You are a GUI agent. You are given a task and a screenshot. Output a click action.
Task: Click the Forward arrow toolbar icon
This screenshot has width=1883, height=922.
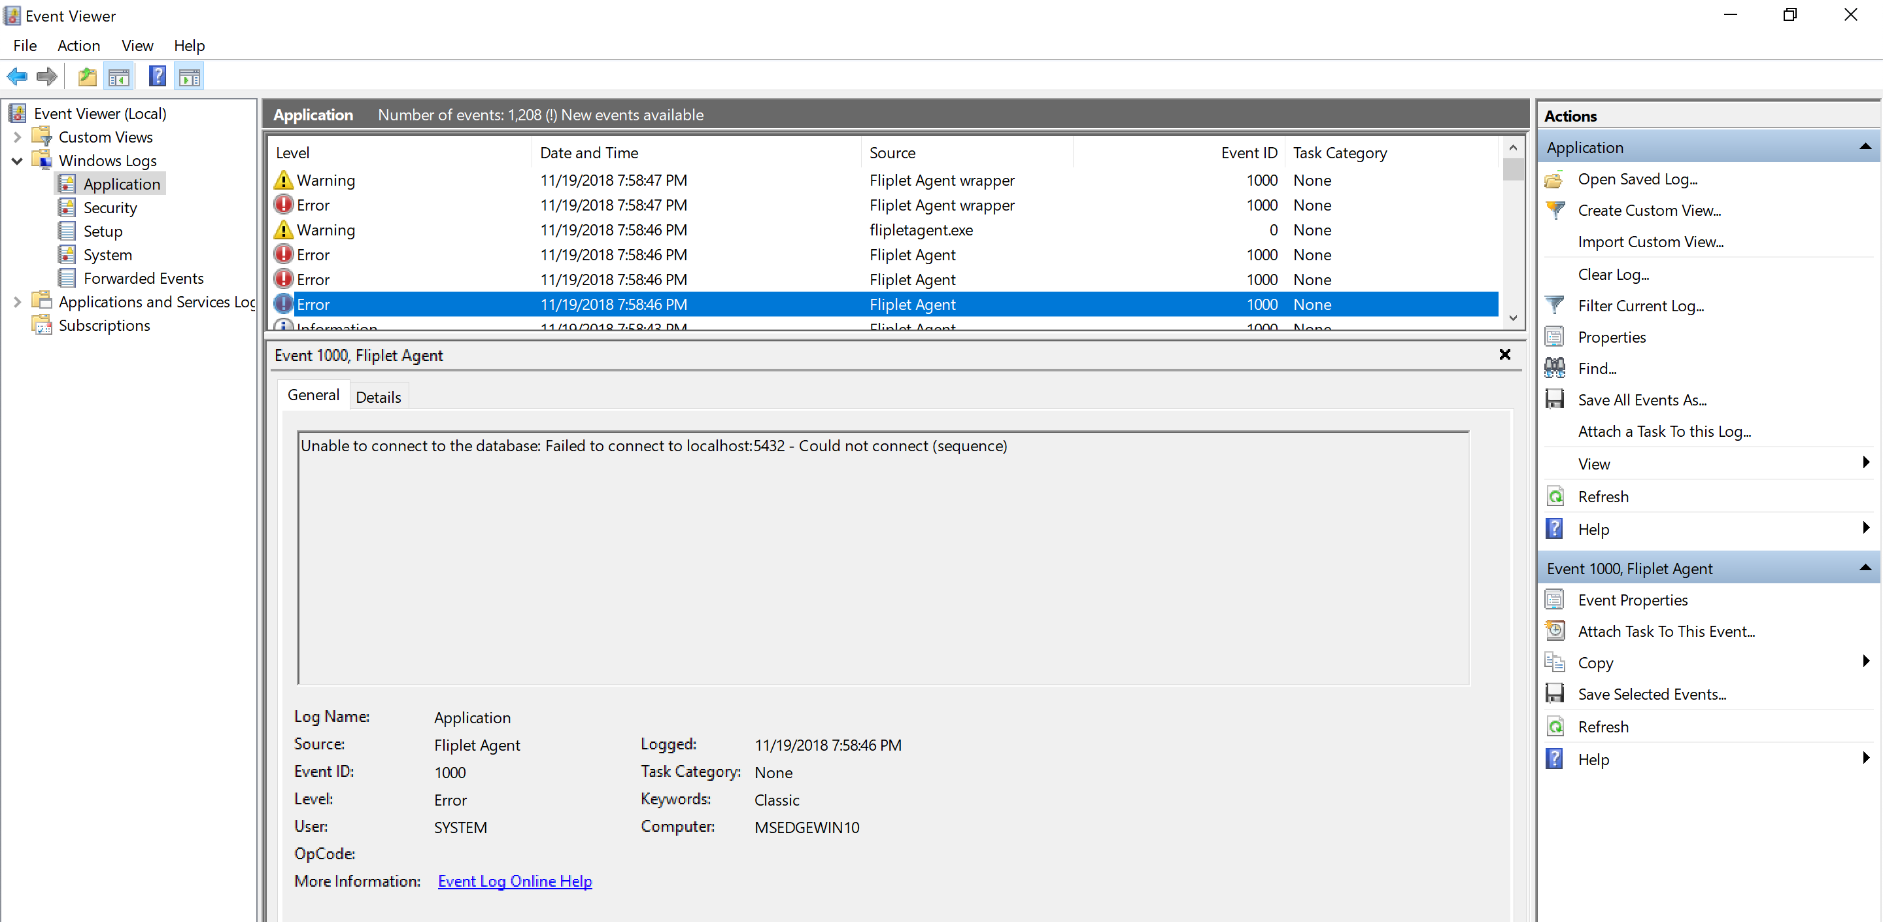click(x=48, y=76)
